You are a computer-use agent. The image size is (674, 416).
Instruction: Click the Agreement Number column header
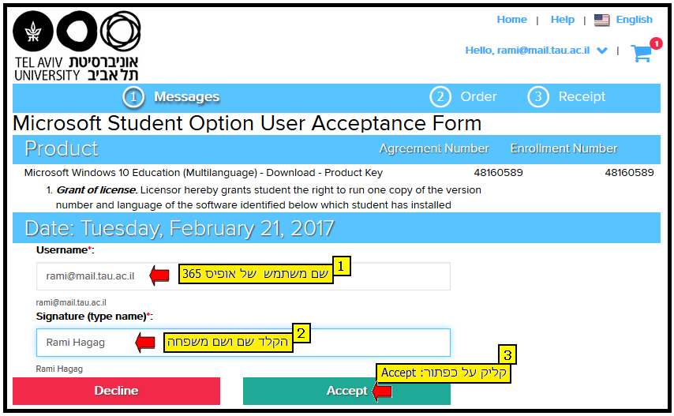tap(434, 148)
